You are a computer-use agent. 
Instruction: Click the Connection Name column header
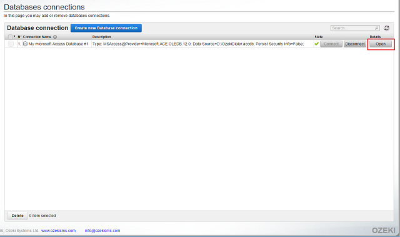click(37, 37)
